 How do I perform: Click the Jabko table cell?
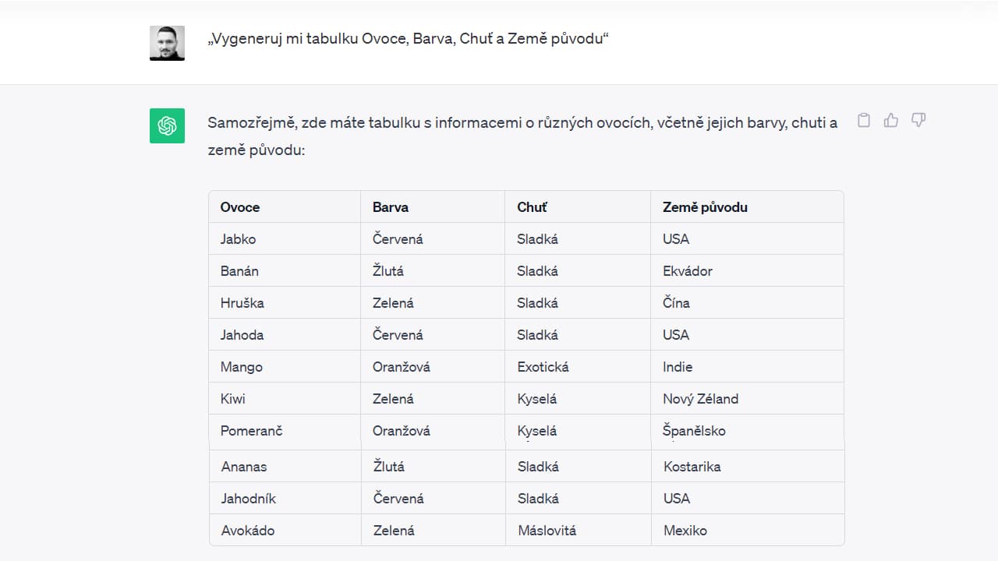[x=238, y=239]
